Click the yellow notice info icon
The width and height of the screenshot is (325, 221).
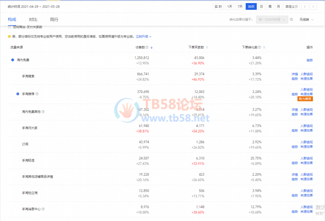[x=10, y=37]
